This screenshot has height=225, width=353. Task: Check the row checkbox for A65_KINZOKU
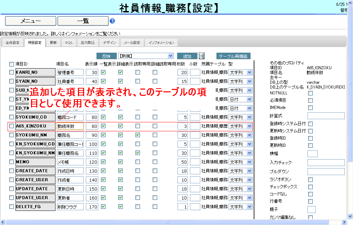(x=11, y=126)
